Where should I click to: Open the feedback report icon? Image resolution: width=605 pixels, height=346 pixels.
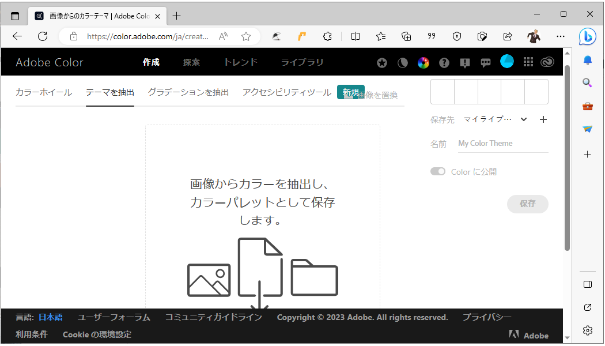pos(464,62)
